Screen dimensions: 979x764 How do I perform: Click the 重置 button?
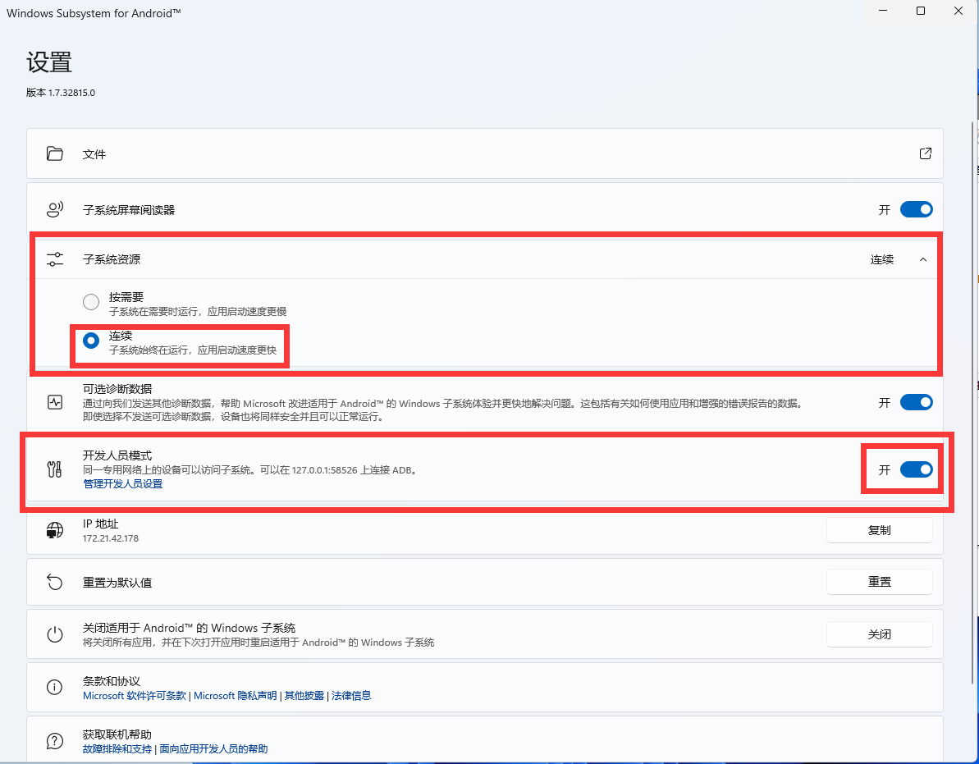point(879,582)
